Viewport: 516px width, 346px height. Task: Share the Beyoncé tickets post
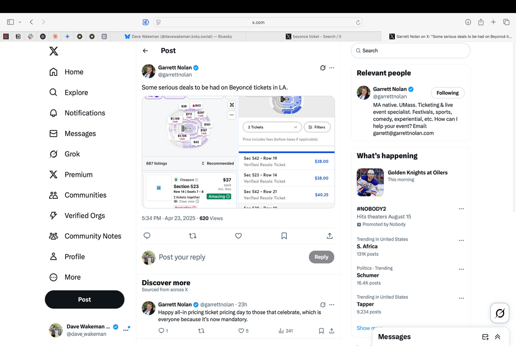click(330, 236)
